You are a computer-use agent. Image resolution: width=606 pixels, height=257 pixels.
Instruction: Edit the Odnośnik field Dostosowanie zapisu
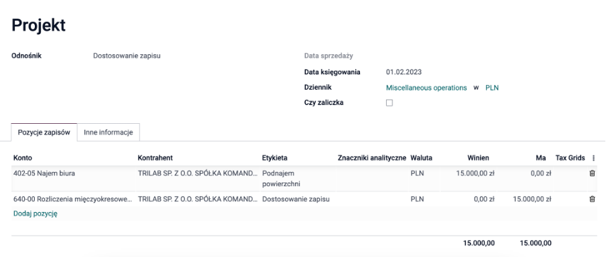127,56
